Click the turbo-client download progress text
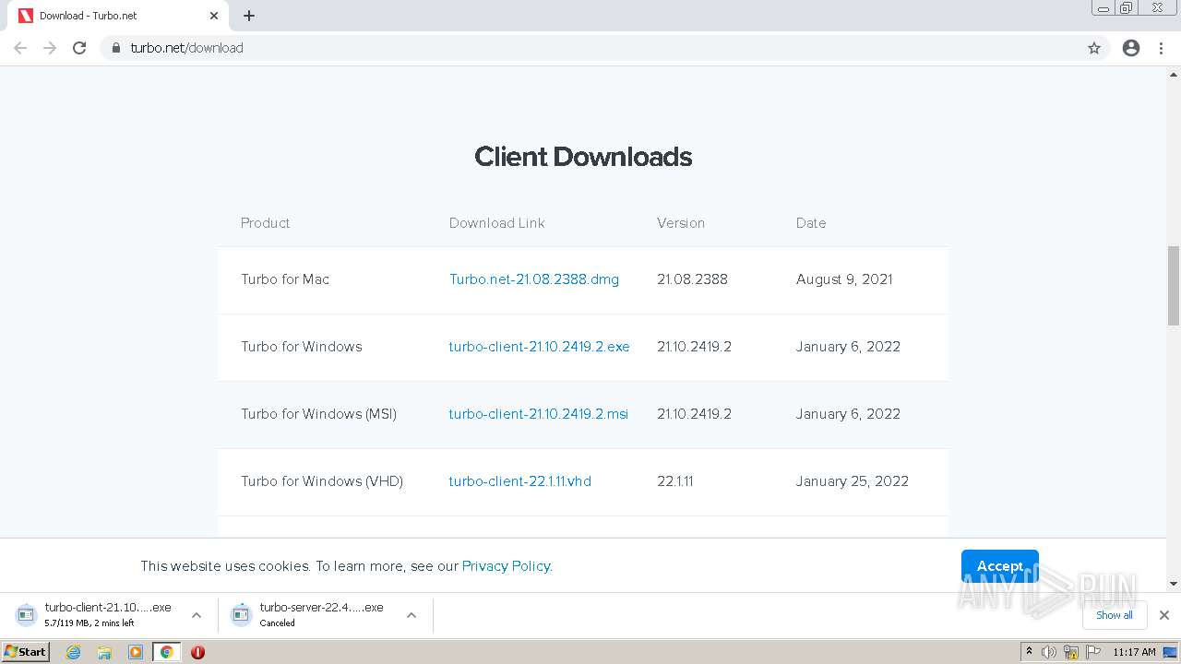Viewport: 1181px width, 664px height. [x=89, y=623]
